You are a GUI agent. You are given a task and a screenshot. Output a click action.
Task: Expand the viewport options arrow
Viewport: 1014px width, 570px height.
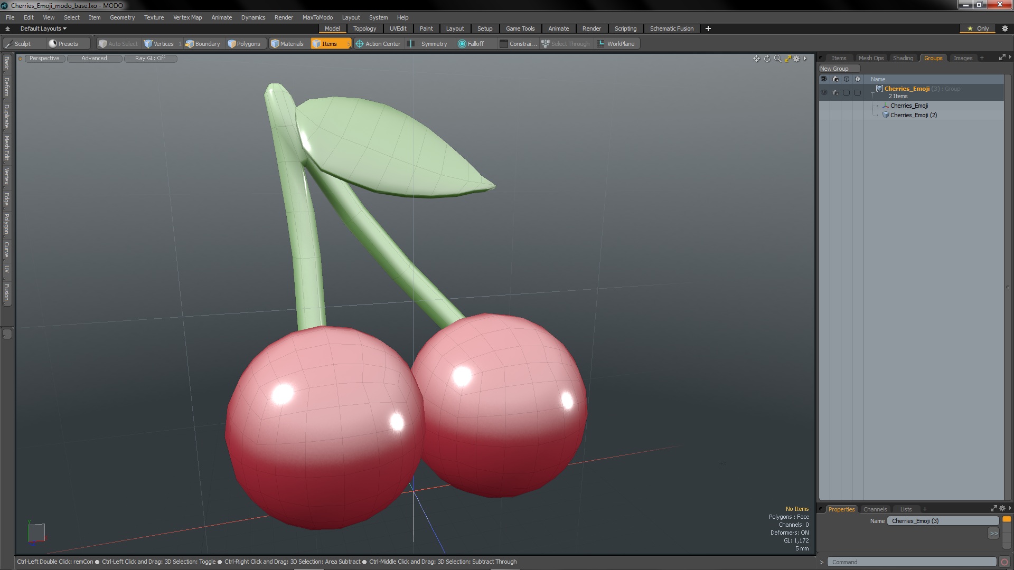click(805, 59)
